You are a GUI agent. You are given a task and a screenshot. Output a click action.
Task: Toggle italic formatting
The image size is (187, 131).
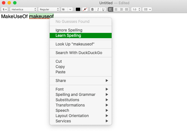(x=98, y=9)
